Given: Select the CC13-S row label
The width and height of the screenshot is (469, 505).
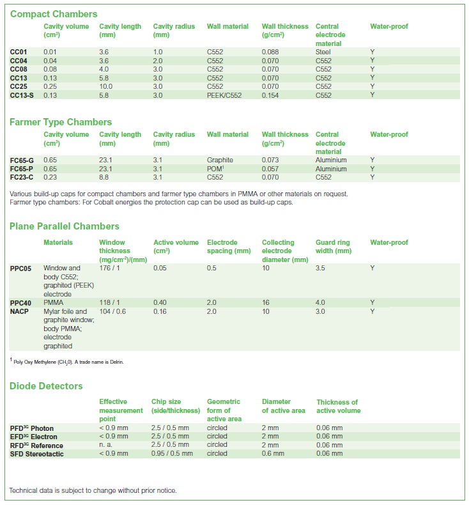Looking at the screenshot, I should coord(22,95).
